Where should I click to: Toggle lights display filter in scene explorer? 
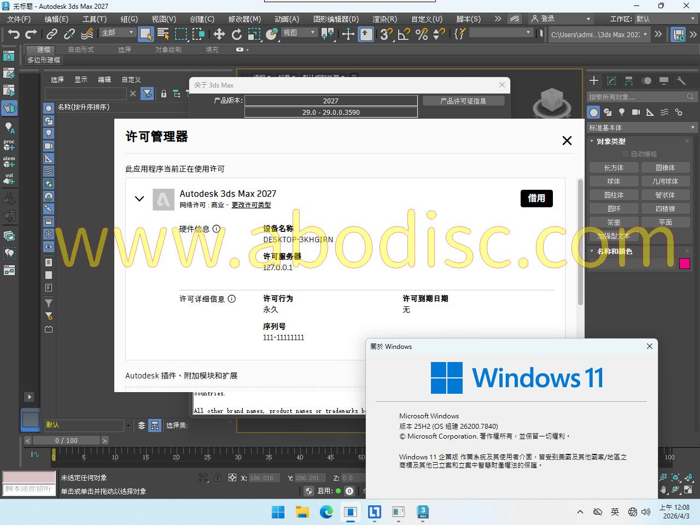pyautogui.click(x=49, y=133)
